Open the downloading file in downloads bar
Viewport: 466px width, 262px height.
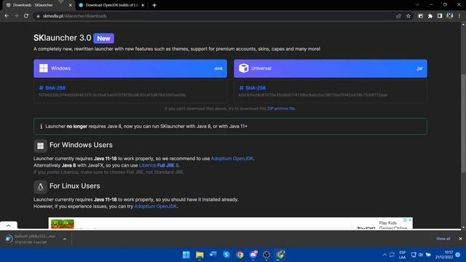(x=31, y=239)
